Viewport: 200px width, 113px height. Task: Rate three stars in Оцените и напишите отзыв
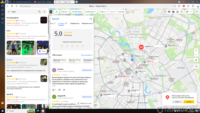(x=72, y=46)
